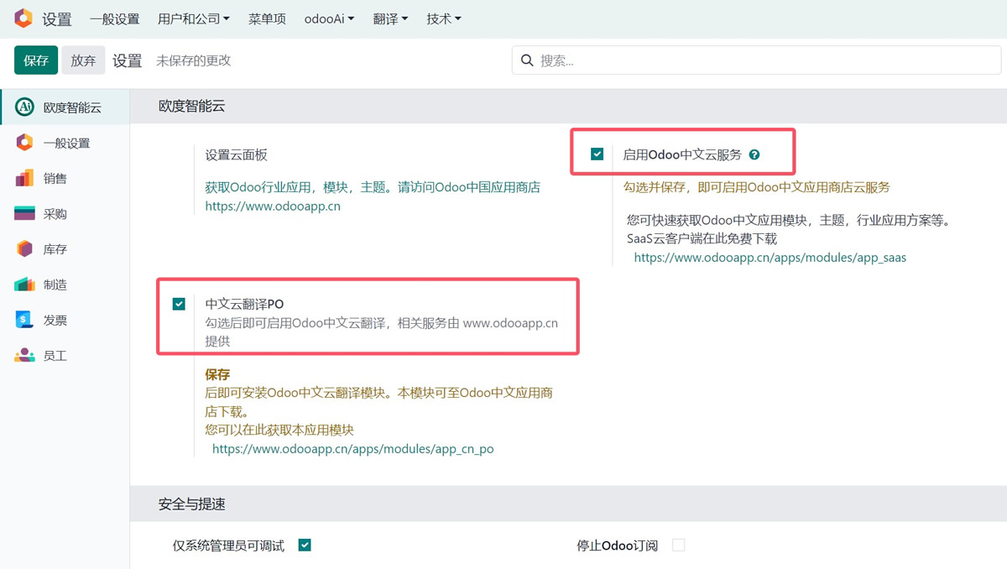This screenshot has height=569, width=1007.
Task: Click the Odoo logo icon in top bar
Action: pyautogui.click(x=23, y=18)
